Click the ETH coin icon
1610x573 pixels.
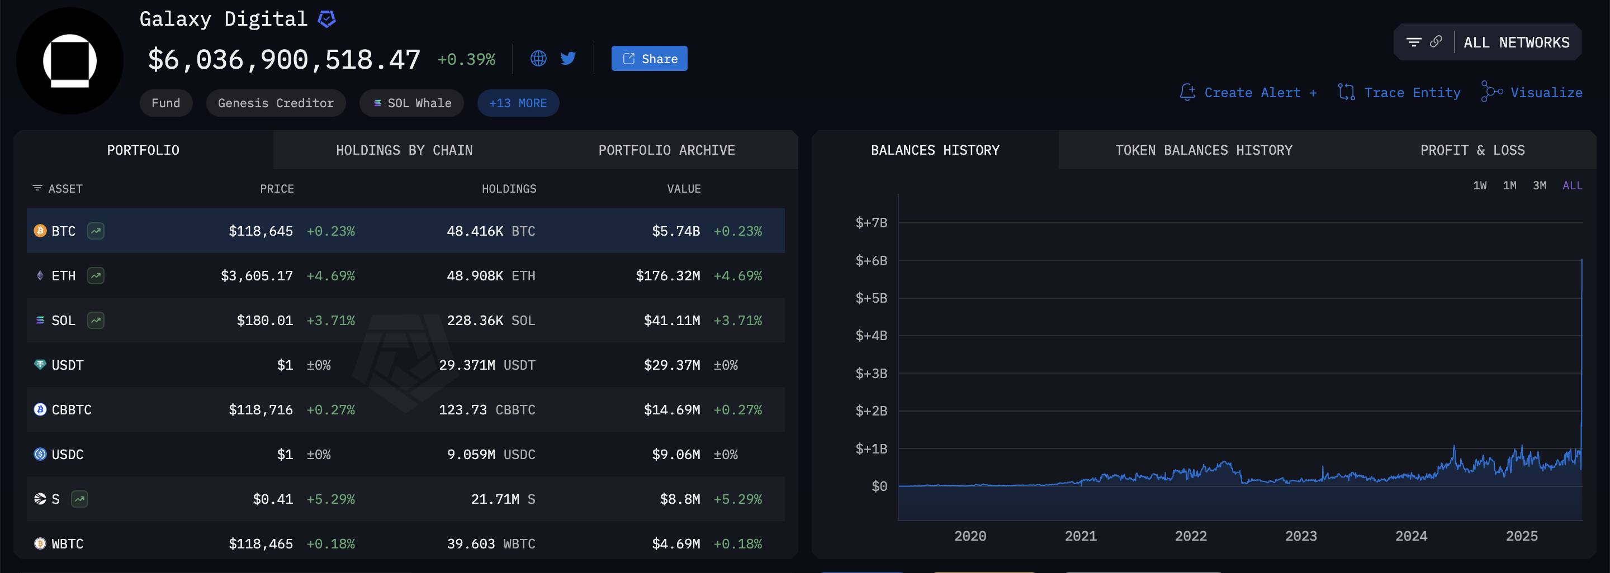(x=40, y=275)
